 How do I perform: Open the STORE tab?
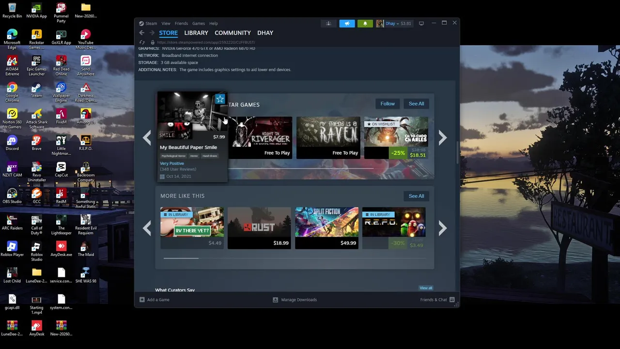point(169,33)
